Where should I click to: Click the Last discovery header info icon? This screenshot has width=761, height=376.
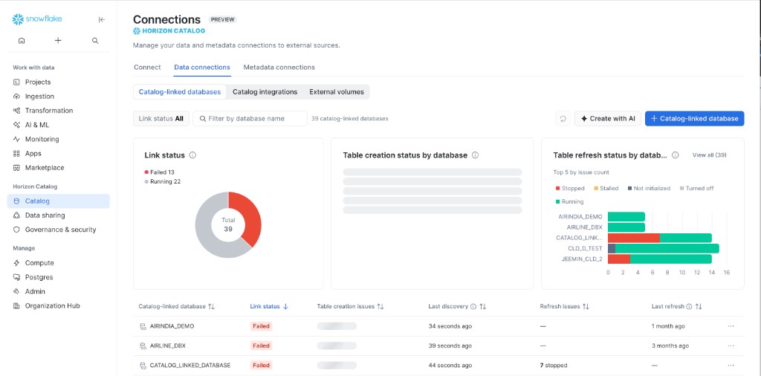pos(473,307)
